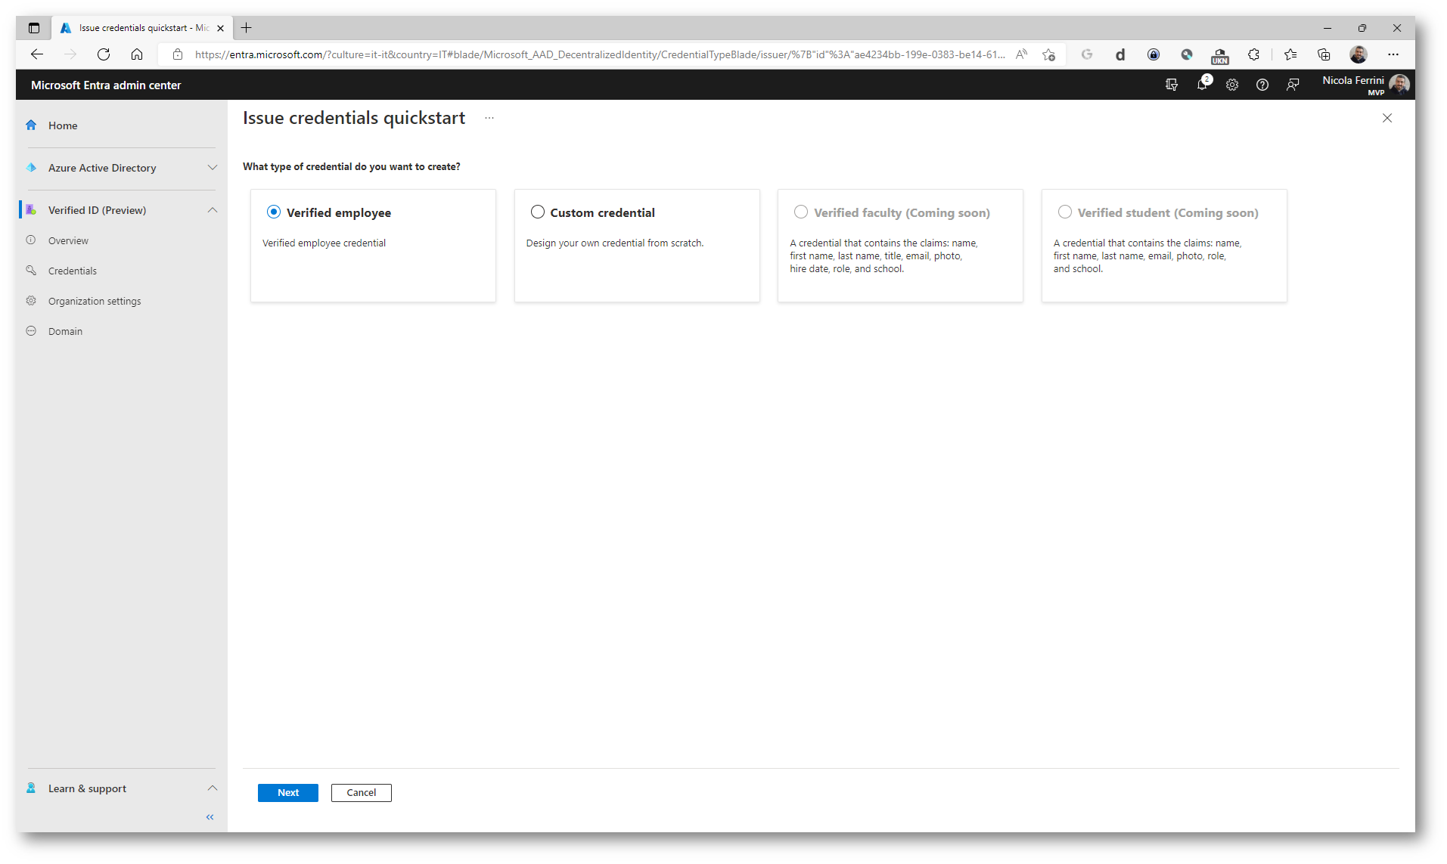Screen dimensions: 1447x864
Task: Open the more options ellipsis beside title
Action: (x=489, y=119)
